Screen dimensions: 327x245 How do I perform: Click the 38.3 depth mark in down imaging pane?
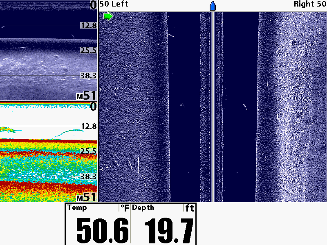coord(89,76)
